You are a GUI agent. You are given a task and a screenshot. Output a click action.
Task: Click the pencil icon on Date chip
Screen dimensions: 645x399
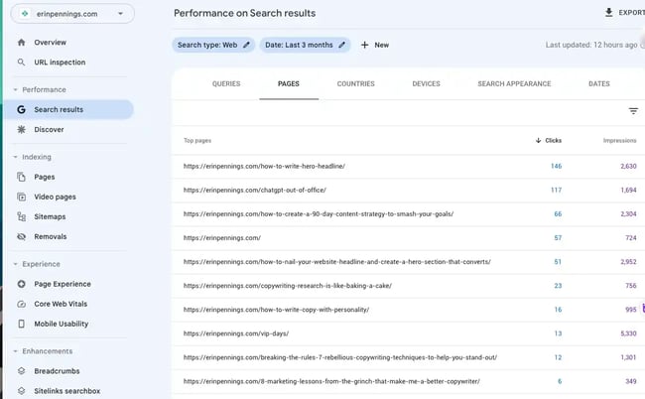[x=341, y=45]
